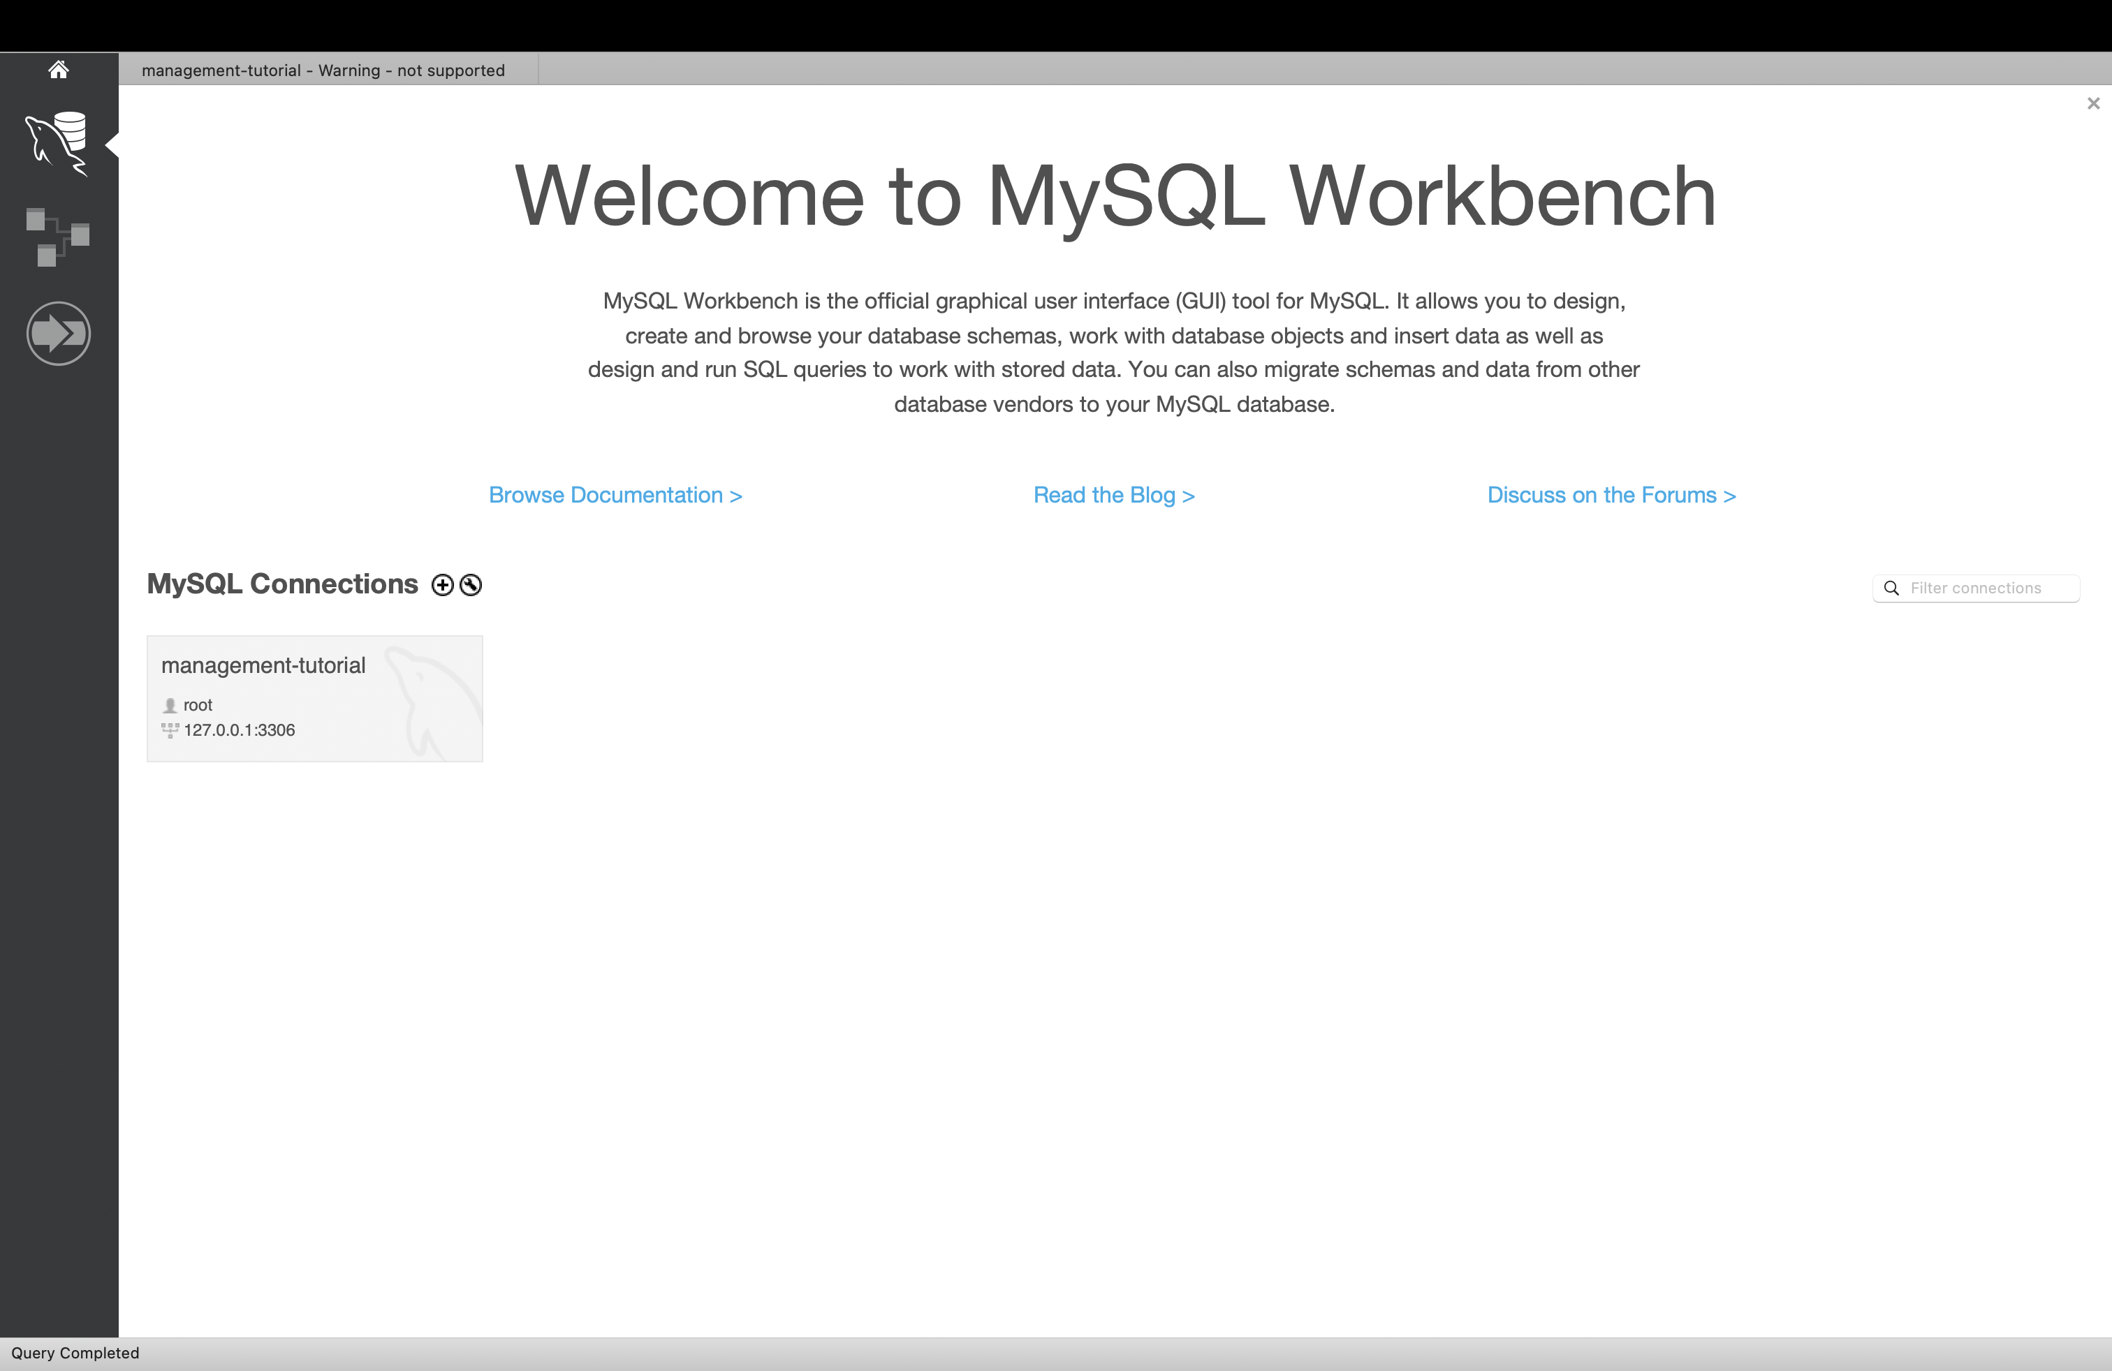Click the root user icon in tile
Viewport: 2112px width, 1371px height.
(x=170, y=706)
